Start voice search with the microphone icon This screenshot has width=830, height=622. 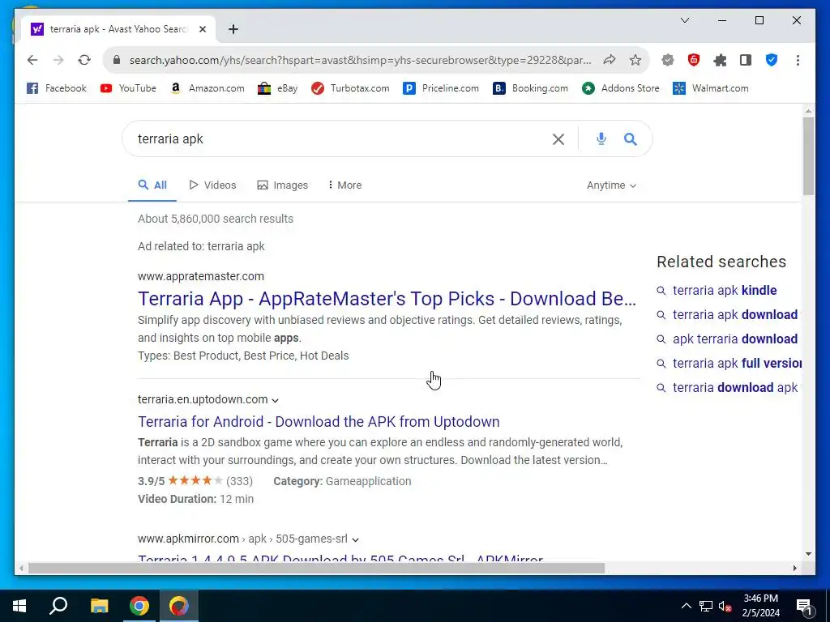601,139
